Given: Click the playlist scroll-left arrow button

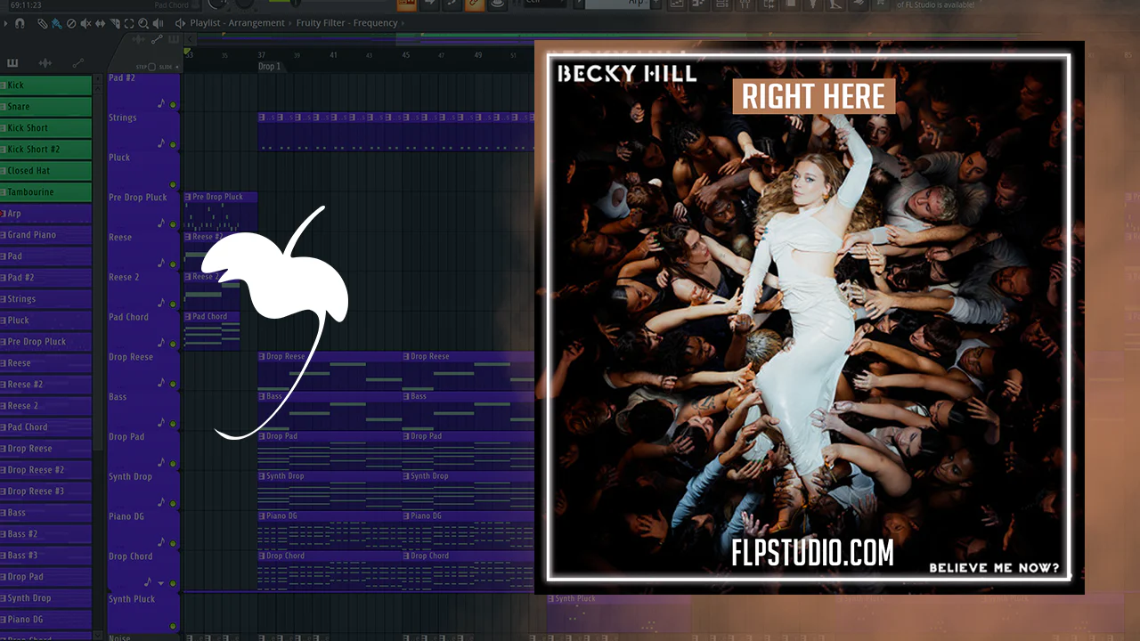Looking at the screenshot, I should [188, 39].
